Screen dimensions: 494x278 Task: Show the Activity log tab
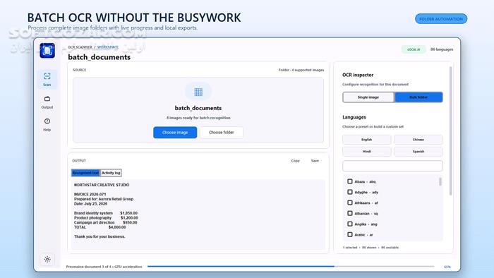point(111,173)
